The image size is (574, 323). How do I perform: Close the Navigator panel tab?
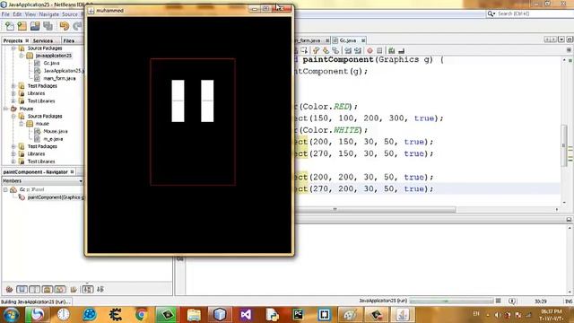click(72, 171)
